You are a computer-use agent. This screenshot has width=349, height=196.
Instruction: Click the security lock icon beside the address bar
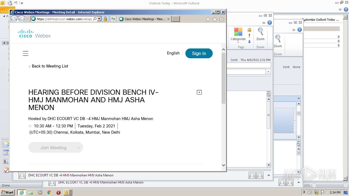[x=105, y=19]
